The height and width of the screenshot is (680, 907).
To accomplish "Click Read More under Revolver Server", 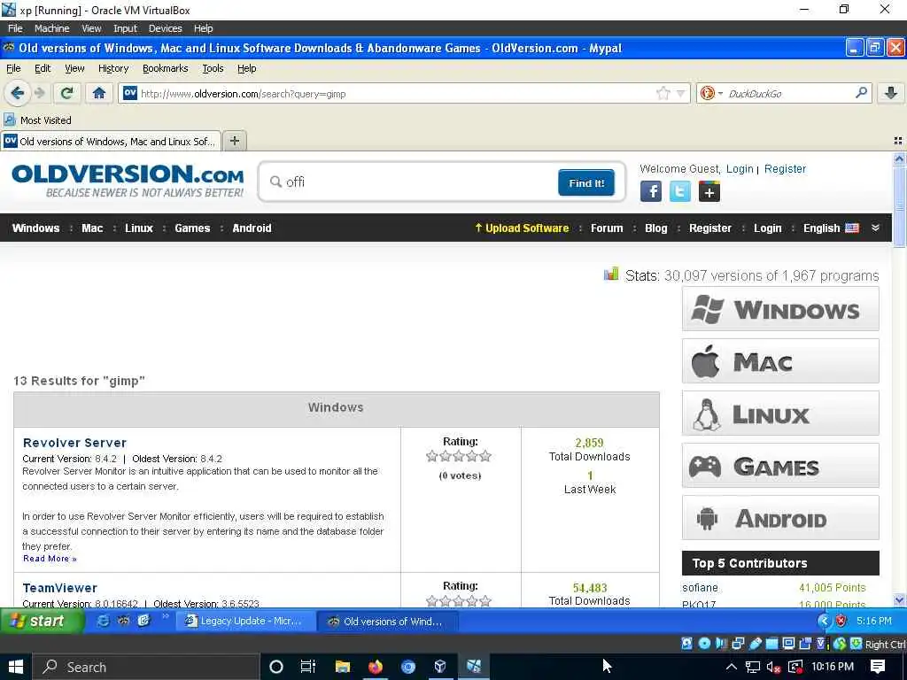I will [x=50, y=559].
